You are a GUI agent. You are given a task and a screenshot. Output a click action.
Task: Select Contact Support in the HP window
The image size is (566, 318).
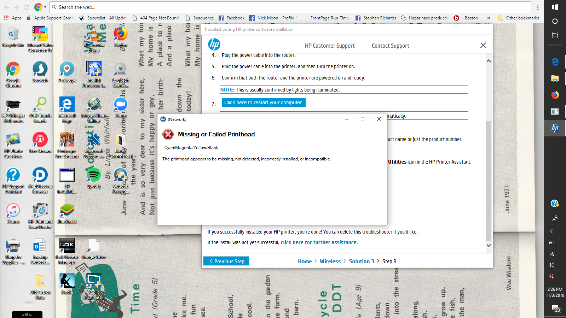click(x=390, y=46)
